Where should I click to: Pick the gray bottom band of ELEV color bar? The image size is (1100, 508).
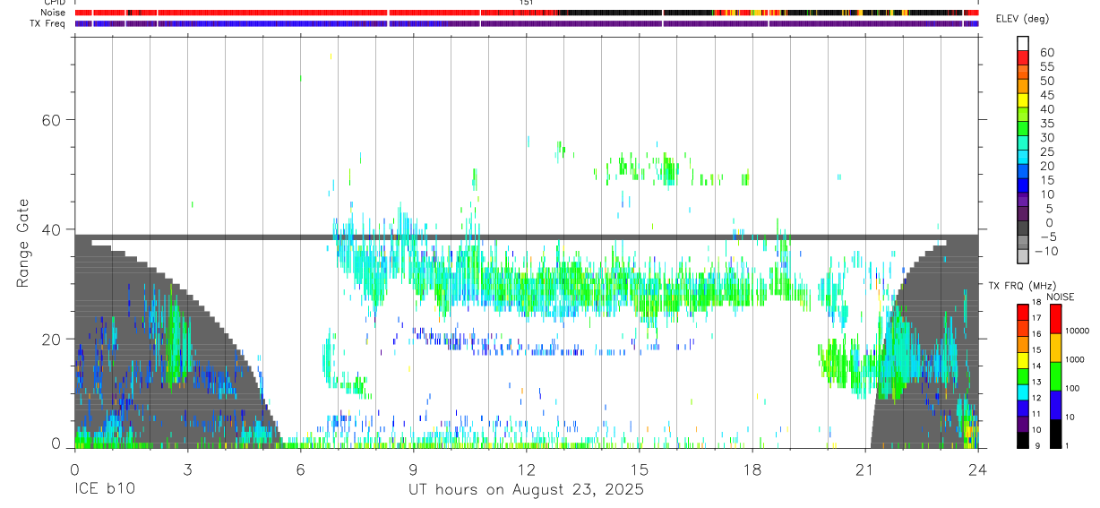(x=1023, y=256)
